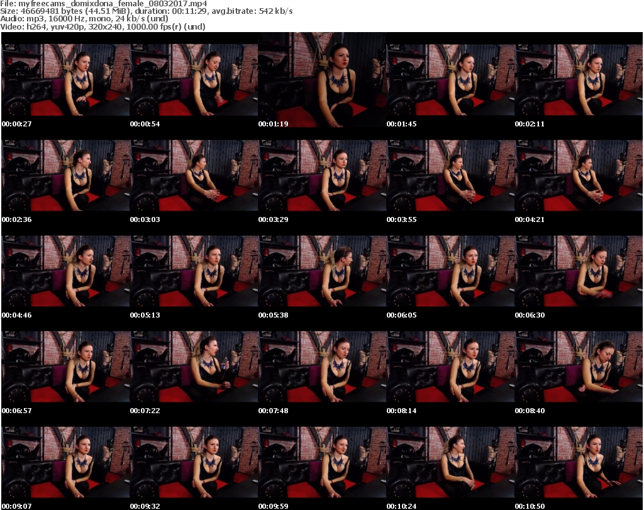The width and height of the screenshot is (644, 510).
Task: Pick the video frame at 00:06:57
Action: (65, 367)
